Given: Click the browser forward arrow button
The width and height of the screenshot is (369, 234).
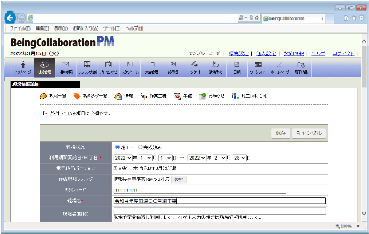Looking at the screenshot, I should coord(21,18).
